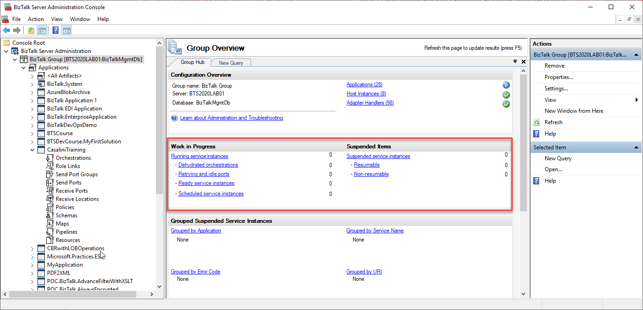Click the Group Overview header icon
This screenshot has height=310, width=643.
175,47
